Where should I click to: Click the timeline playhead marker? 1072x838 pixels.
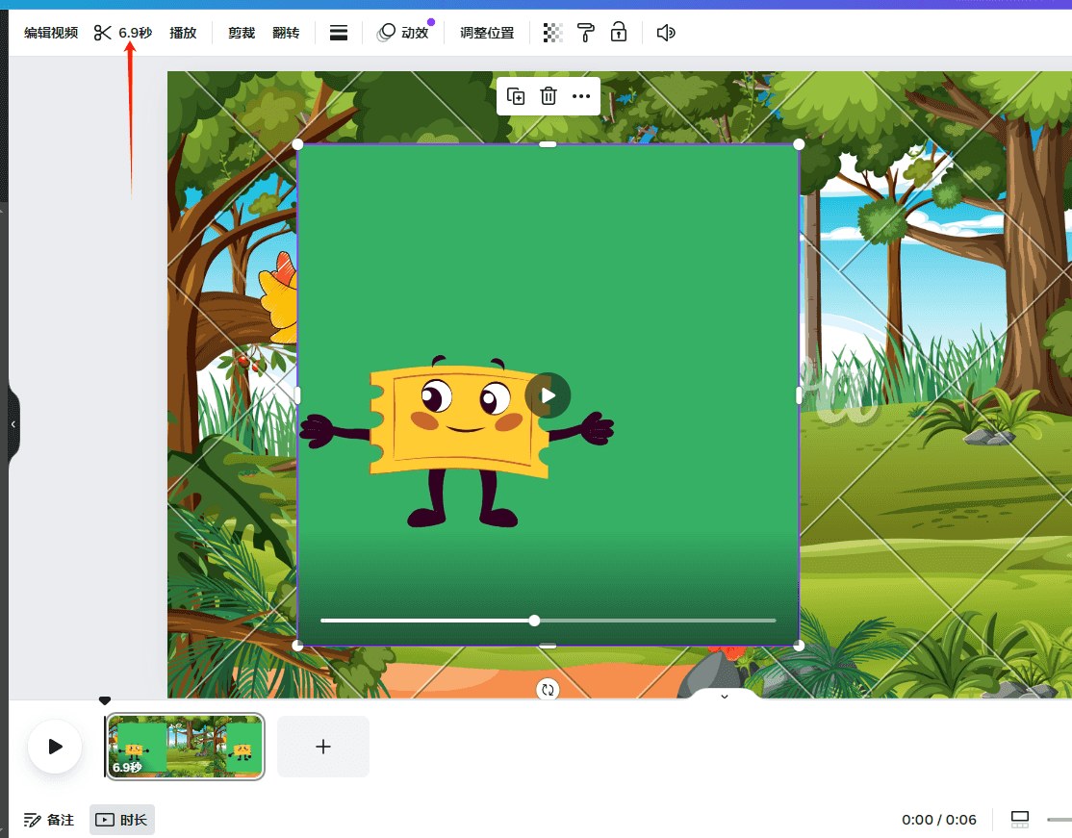point(105,700)
